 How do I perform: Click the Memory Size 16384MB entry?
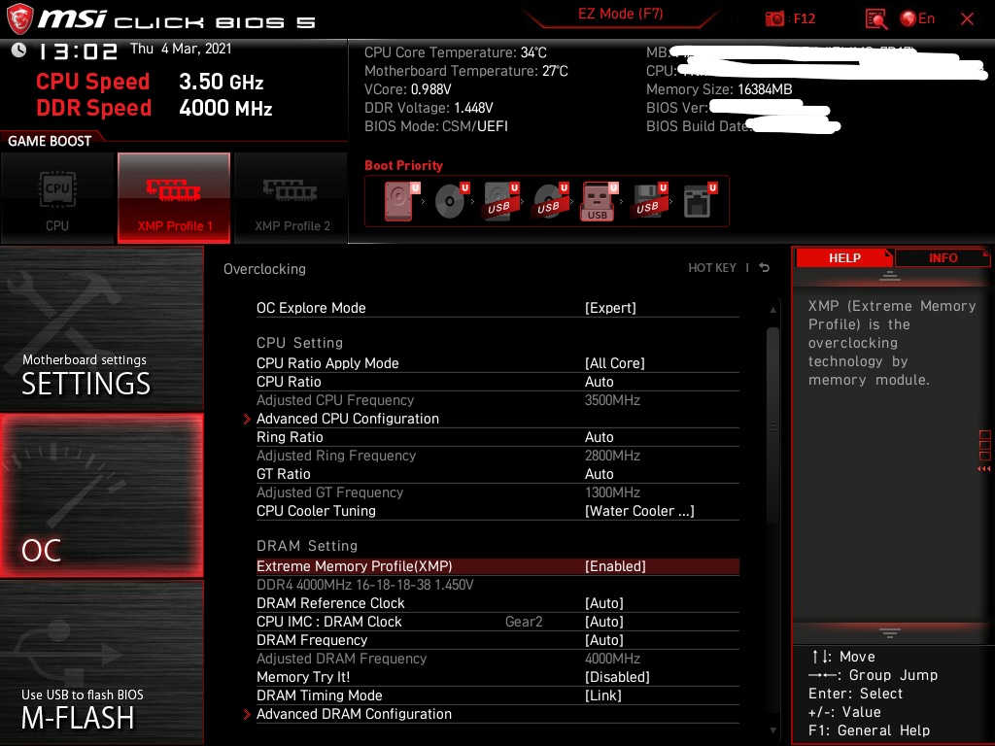[719, 89]
